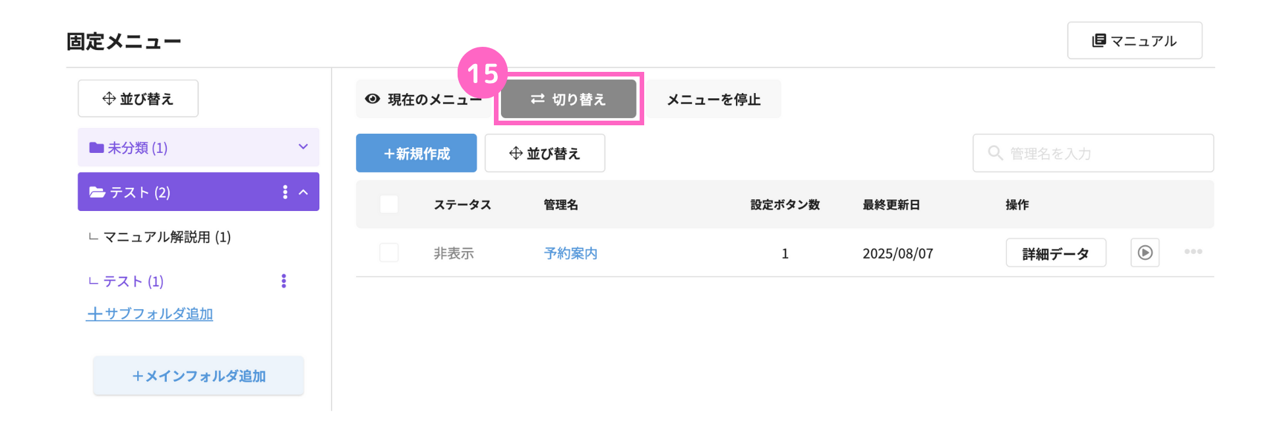The width and height of the screenshot is (1266, 422).
Task: Click the +サブフォルダ追加 link
Action: [150, 314]
